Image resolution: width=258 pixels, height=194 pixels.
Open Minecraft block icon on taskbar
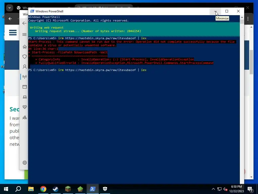(x=68, y=189)
